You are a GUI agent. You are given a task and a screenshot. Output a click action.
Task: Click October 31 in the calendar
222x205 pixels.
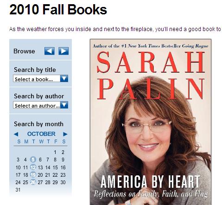[18, 190]
